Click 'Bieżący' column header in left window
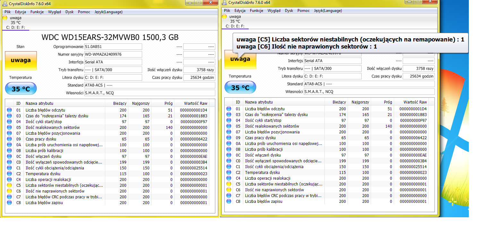 [116, 103]
